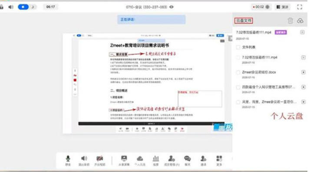Tick the 文件列表 select-all checkbox
Screen dimensions: 310x172
pos(238,47)
